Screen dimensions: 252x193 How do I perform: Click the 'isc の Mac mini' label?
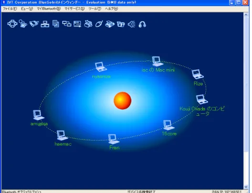[x=158, y=70]
